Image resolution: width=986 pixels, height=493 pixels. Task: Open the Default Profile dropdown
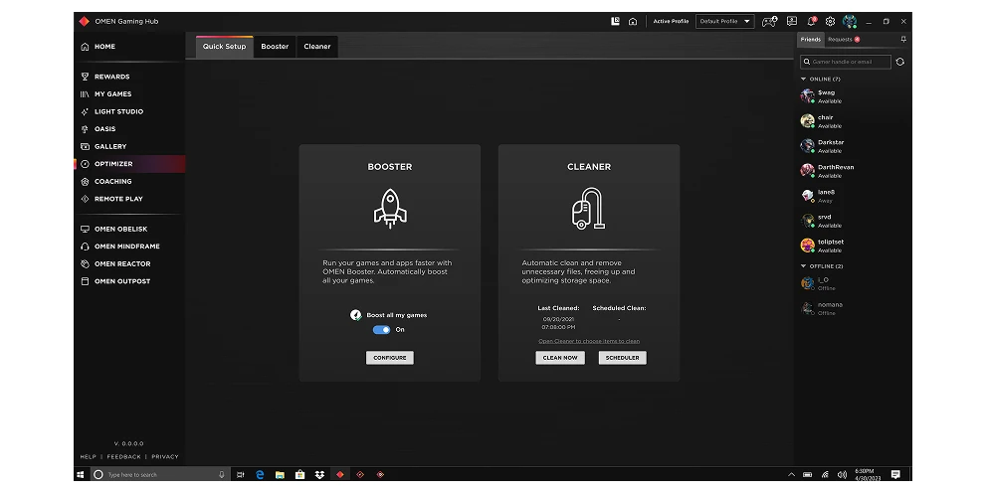coord(724,21)
